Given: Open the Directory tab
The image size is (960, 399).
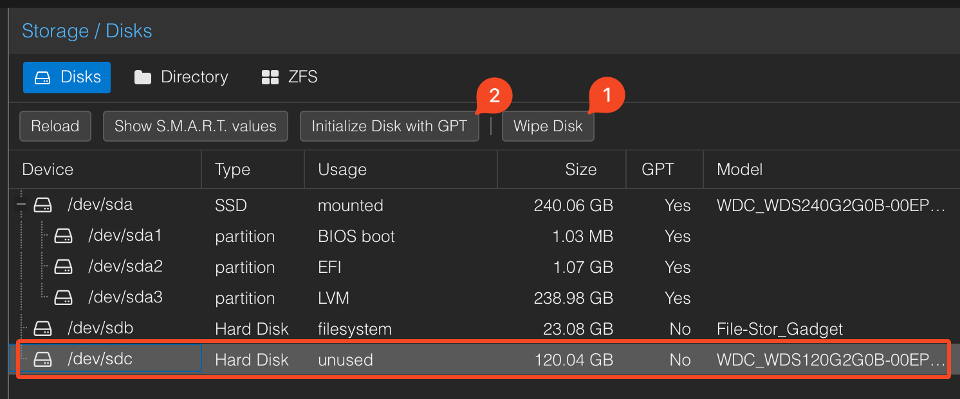Looking at the screenshot, I should (x=181, y=77).
